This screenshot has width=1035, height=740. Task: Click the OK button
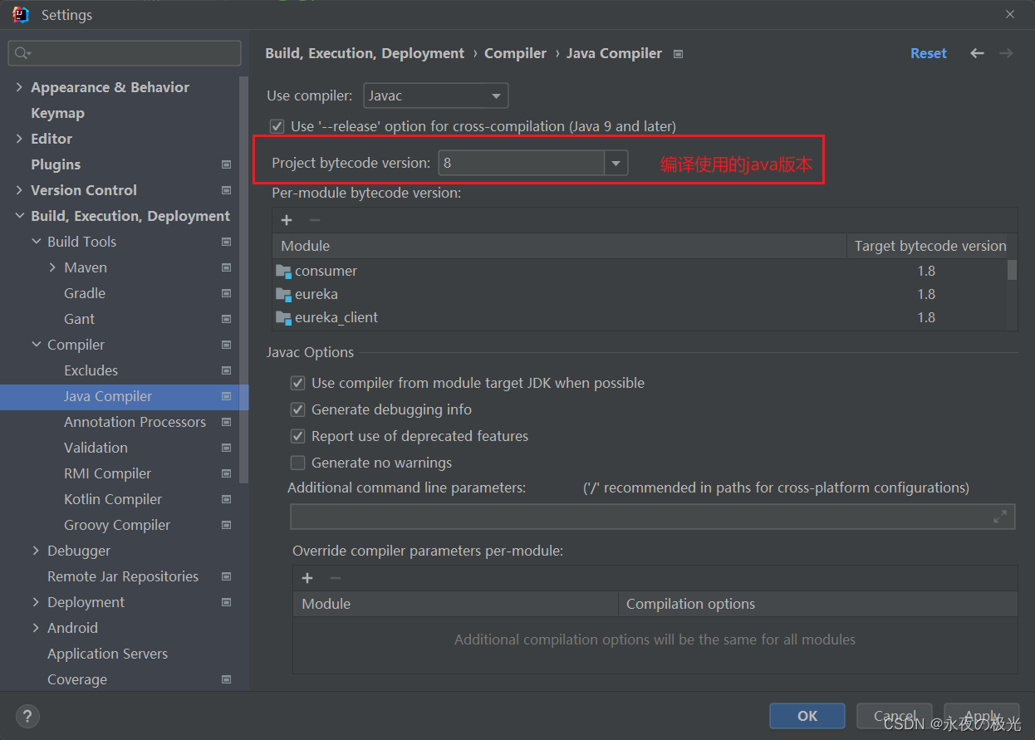pyautogui.click(x=807, y=716)
